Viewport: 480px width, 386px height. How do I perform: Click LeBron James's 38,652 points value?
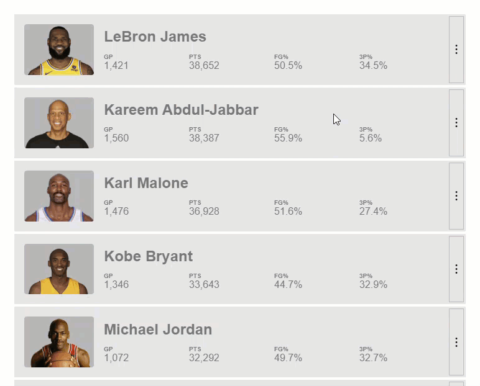(204, 65)
